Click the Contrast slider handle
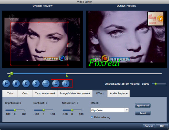169x130 pixels. point(44,110)
